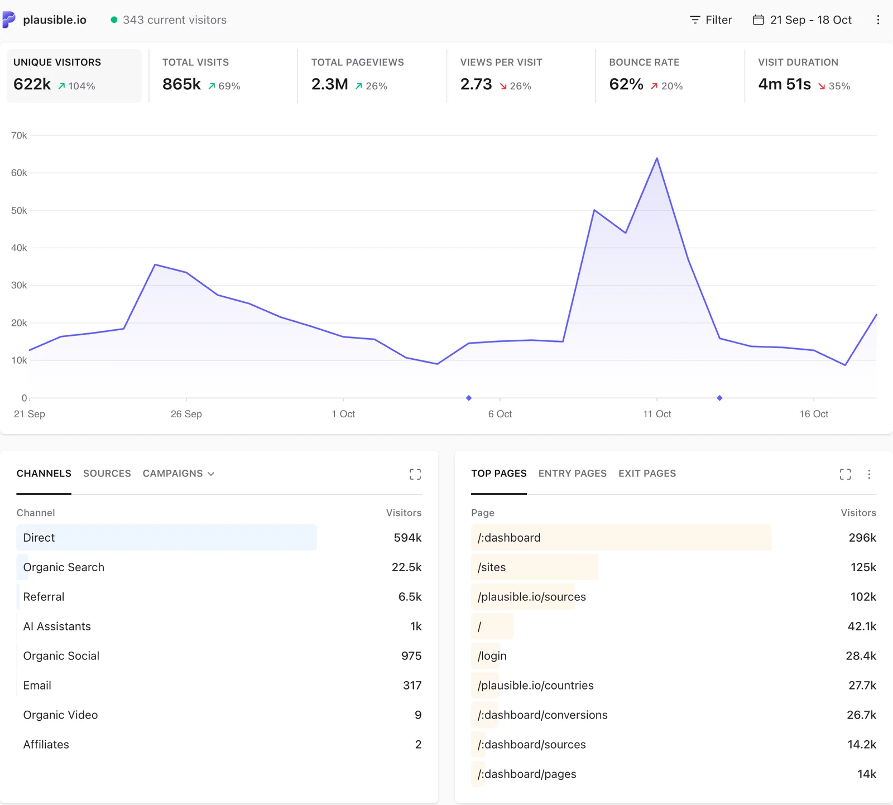Expand Channels panel with fullscreen icon

(415, 474)
